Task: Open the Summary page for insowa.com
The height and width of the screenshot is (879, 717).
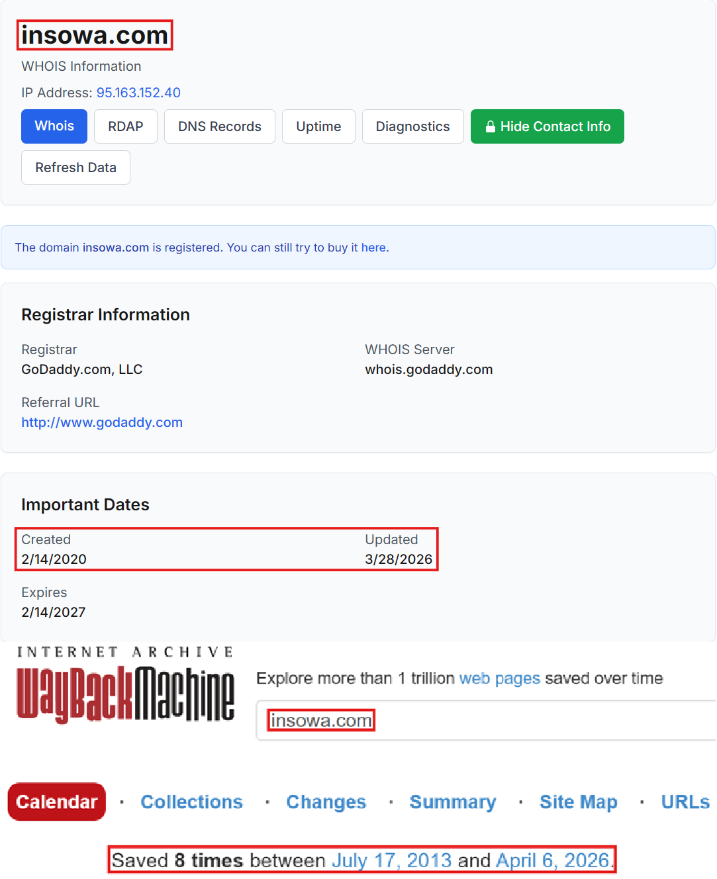Action: (x=452, y=802)
